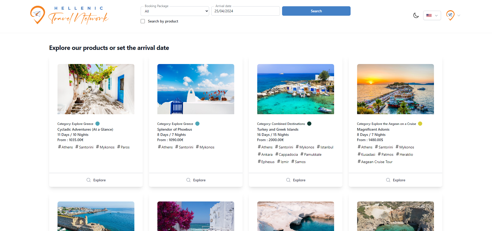Click Explore Greece color dot on Cycladic Adventures
492x231 pixels.
click(98, 124)
